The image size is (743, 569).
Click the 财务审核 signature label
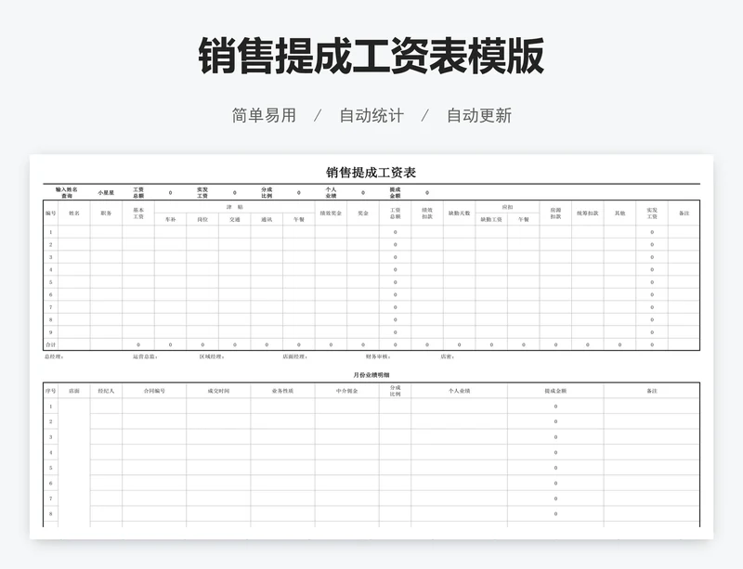(378, 356)
